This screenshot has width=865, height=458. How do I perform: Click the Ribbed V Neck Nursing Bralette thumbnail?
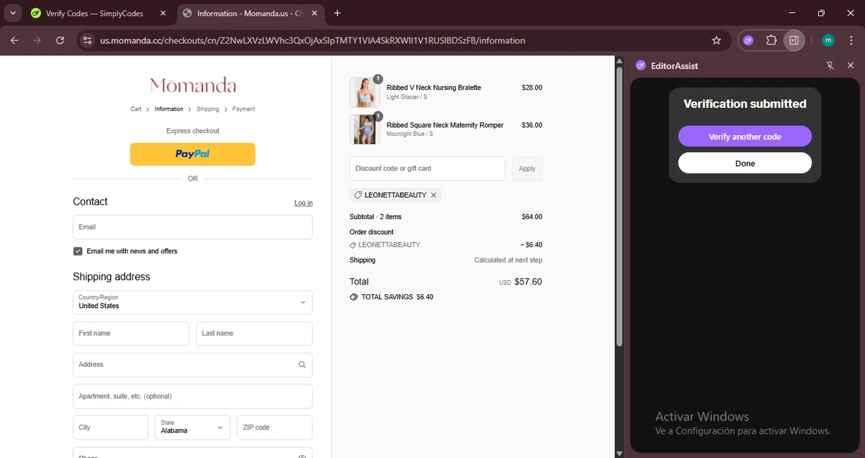tap(364, 92)
